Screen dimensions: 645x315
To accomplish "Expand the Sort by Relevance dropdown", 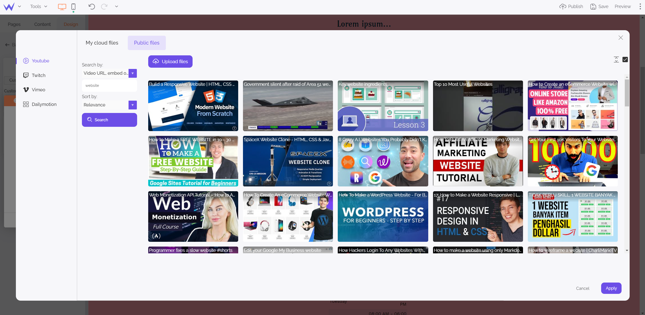I will [x=133, y=105].
